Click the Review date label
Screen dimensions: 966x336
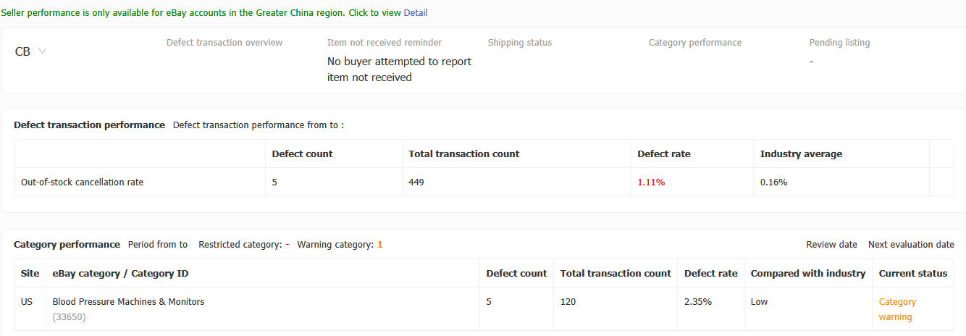(831, 245)
